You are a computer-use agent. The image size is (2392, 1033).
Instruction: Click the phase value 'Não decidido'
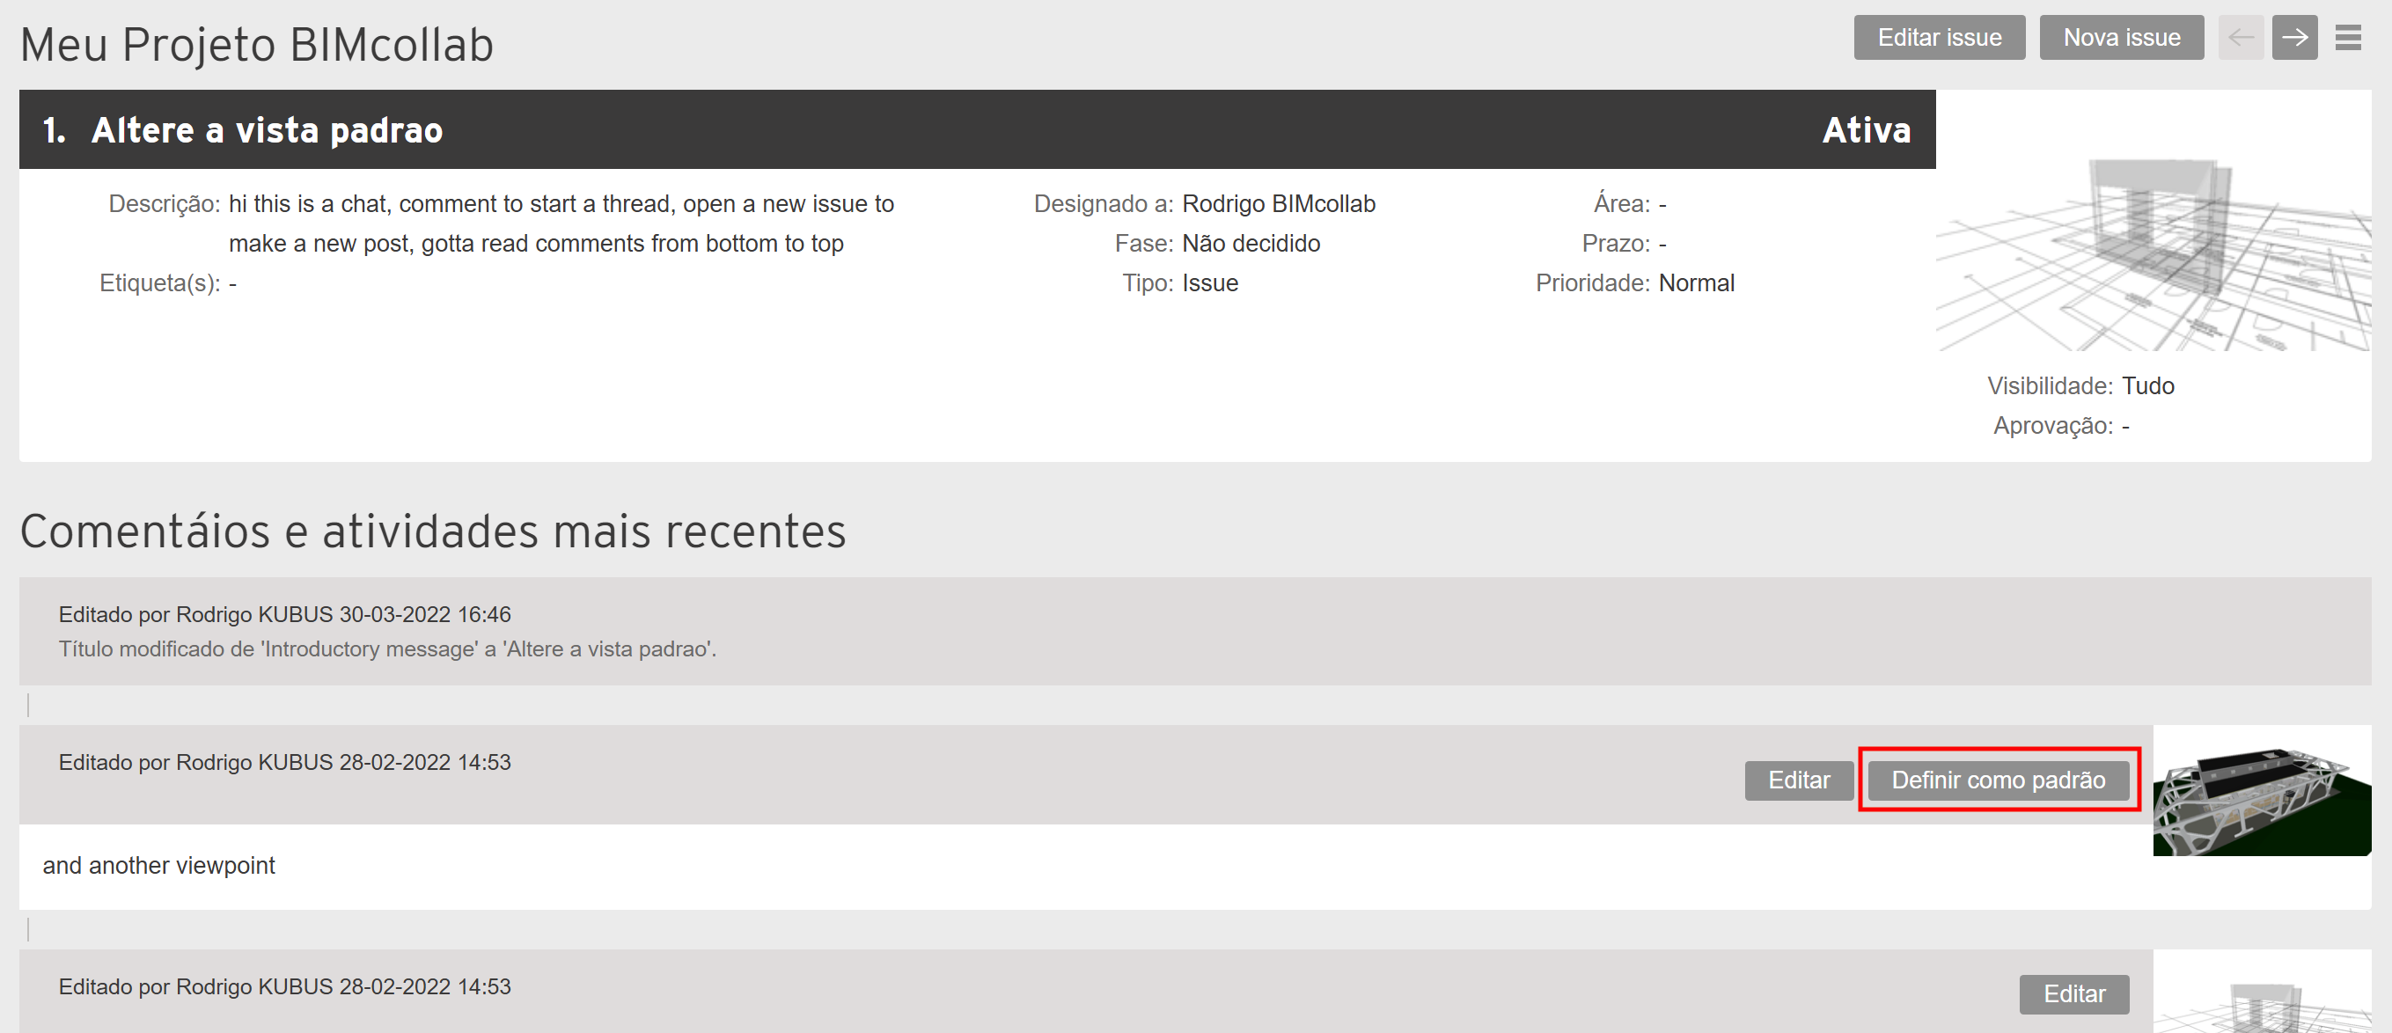coord(1250,244)
